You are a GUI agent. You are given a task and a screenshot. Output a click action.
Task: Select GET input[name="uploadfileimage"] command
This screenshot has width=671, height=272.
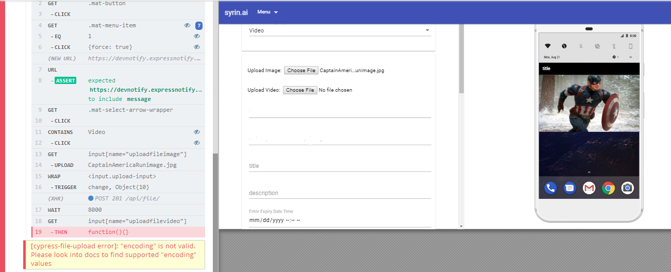click(x=118, y=154)
